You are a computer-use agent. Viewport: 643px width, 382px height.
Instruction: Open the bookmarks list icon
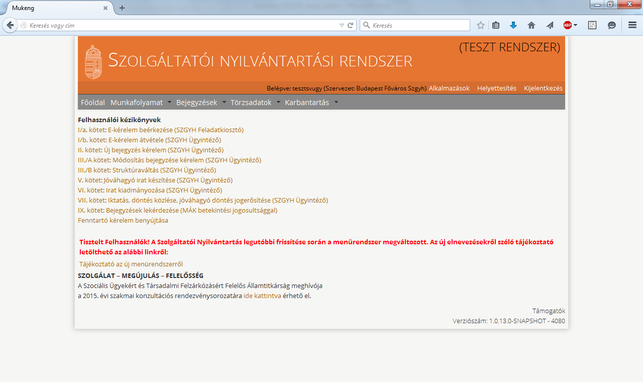click(x=496, y=25)
